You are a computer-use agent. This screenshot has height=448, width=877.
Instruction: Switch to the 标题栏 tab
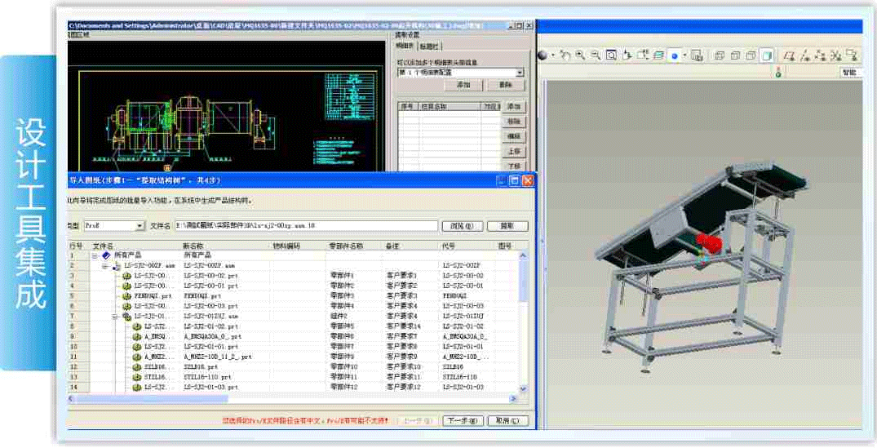click(431, 47)
